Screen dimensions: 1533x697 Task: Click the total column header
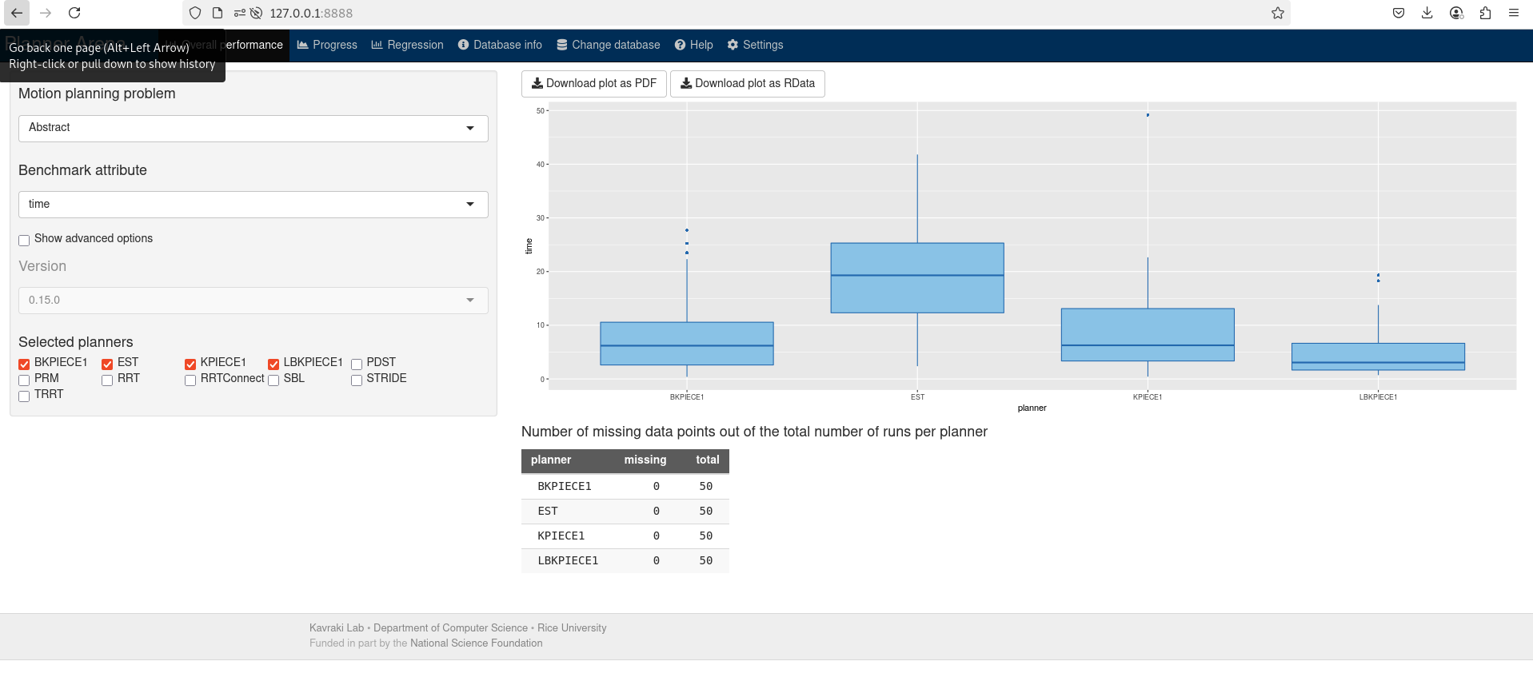coord(708,460)
